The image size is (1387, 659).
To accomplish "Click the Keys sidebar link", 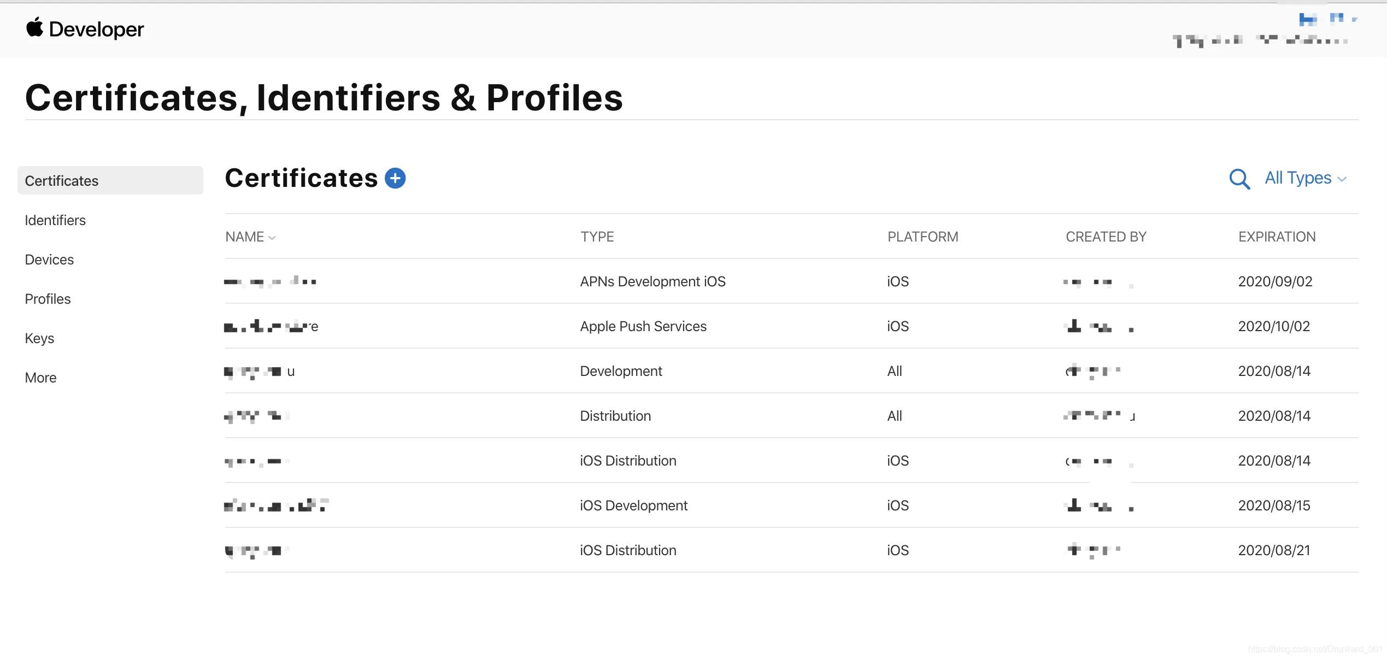I will [39, 337].
